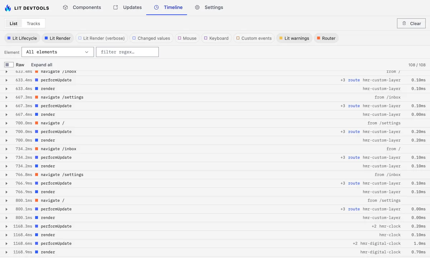
Task: Click the Settings gear icon
Action: [x=197, y=7]
